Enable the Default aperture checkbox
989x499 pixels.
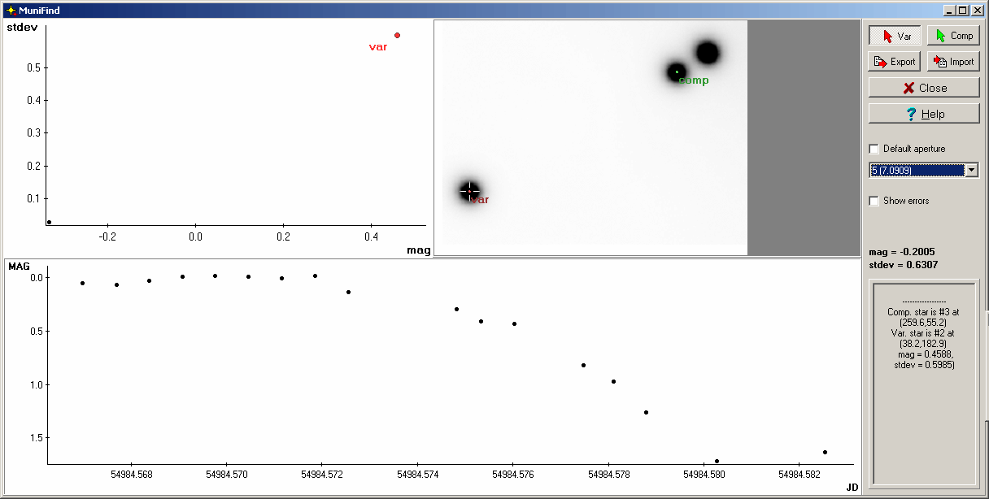point(874,149)
